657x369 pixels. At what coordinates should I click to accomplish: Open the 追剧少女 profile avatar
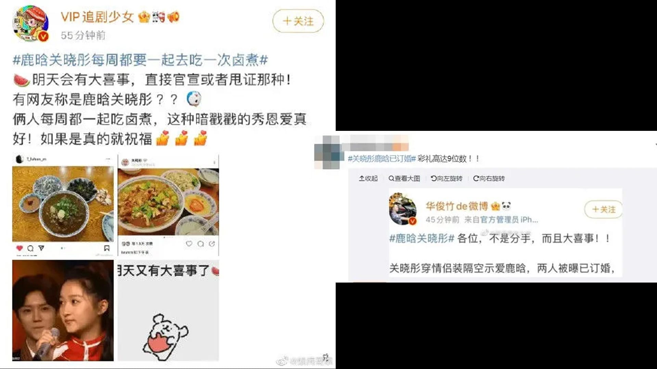[x=31, y=24]
